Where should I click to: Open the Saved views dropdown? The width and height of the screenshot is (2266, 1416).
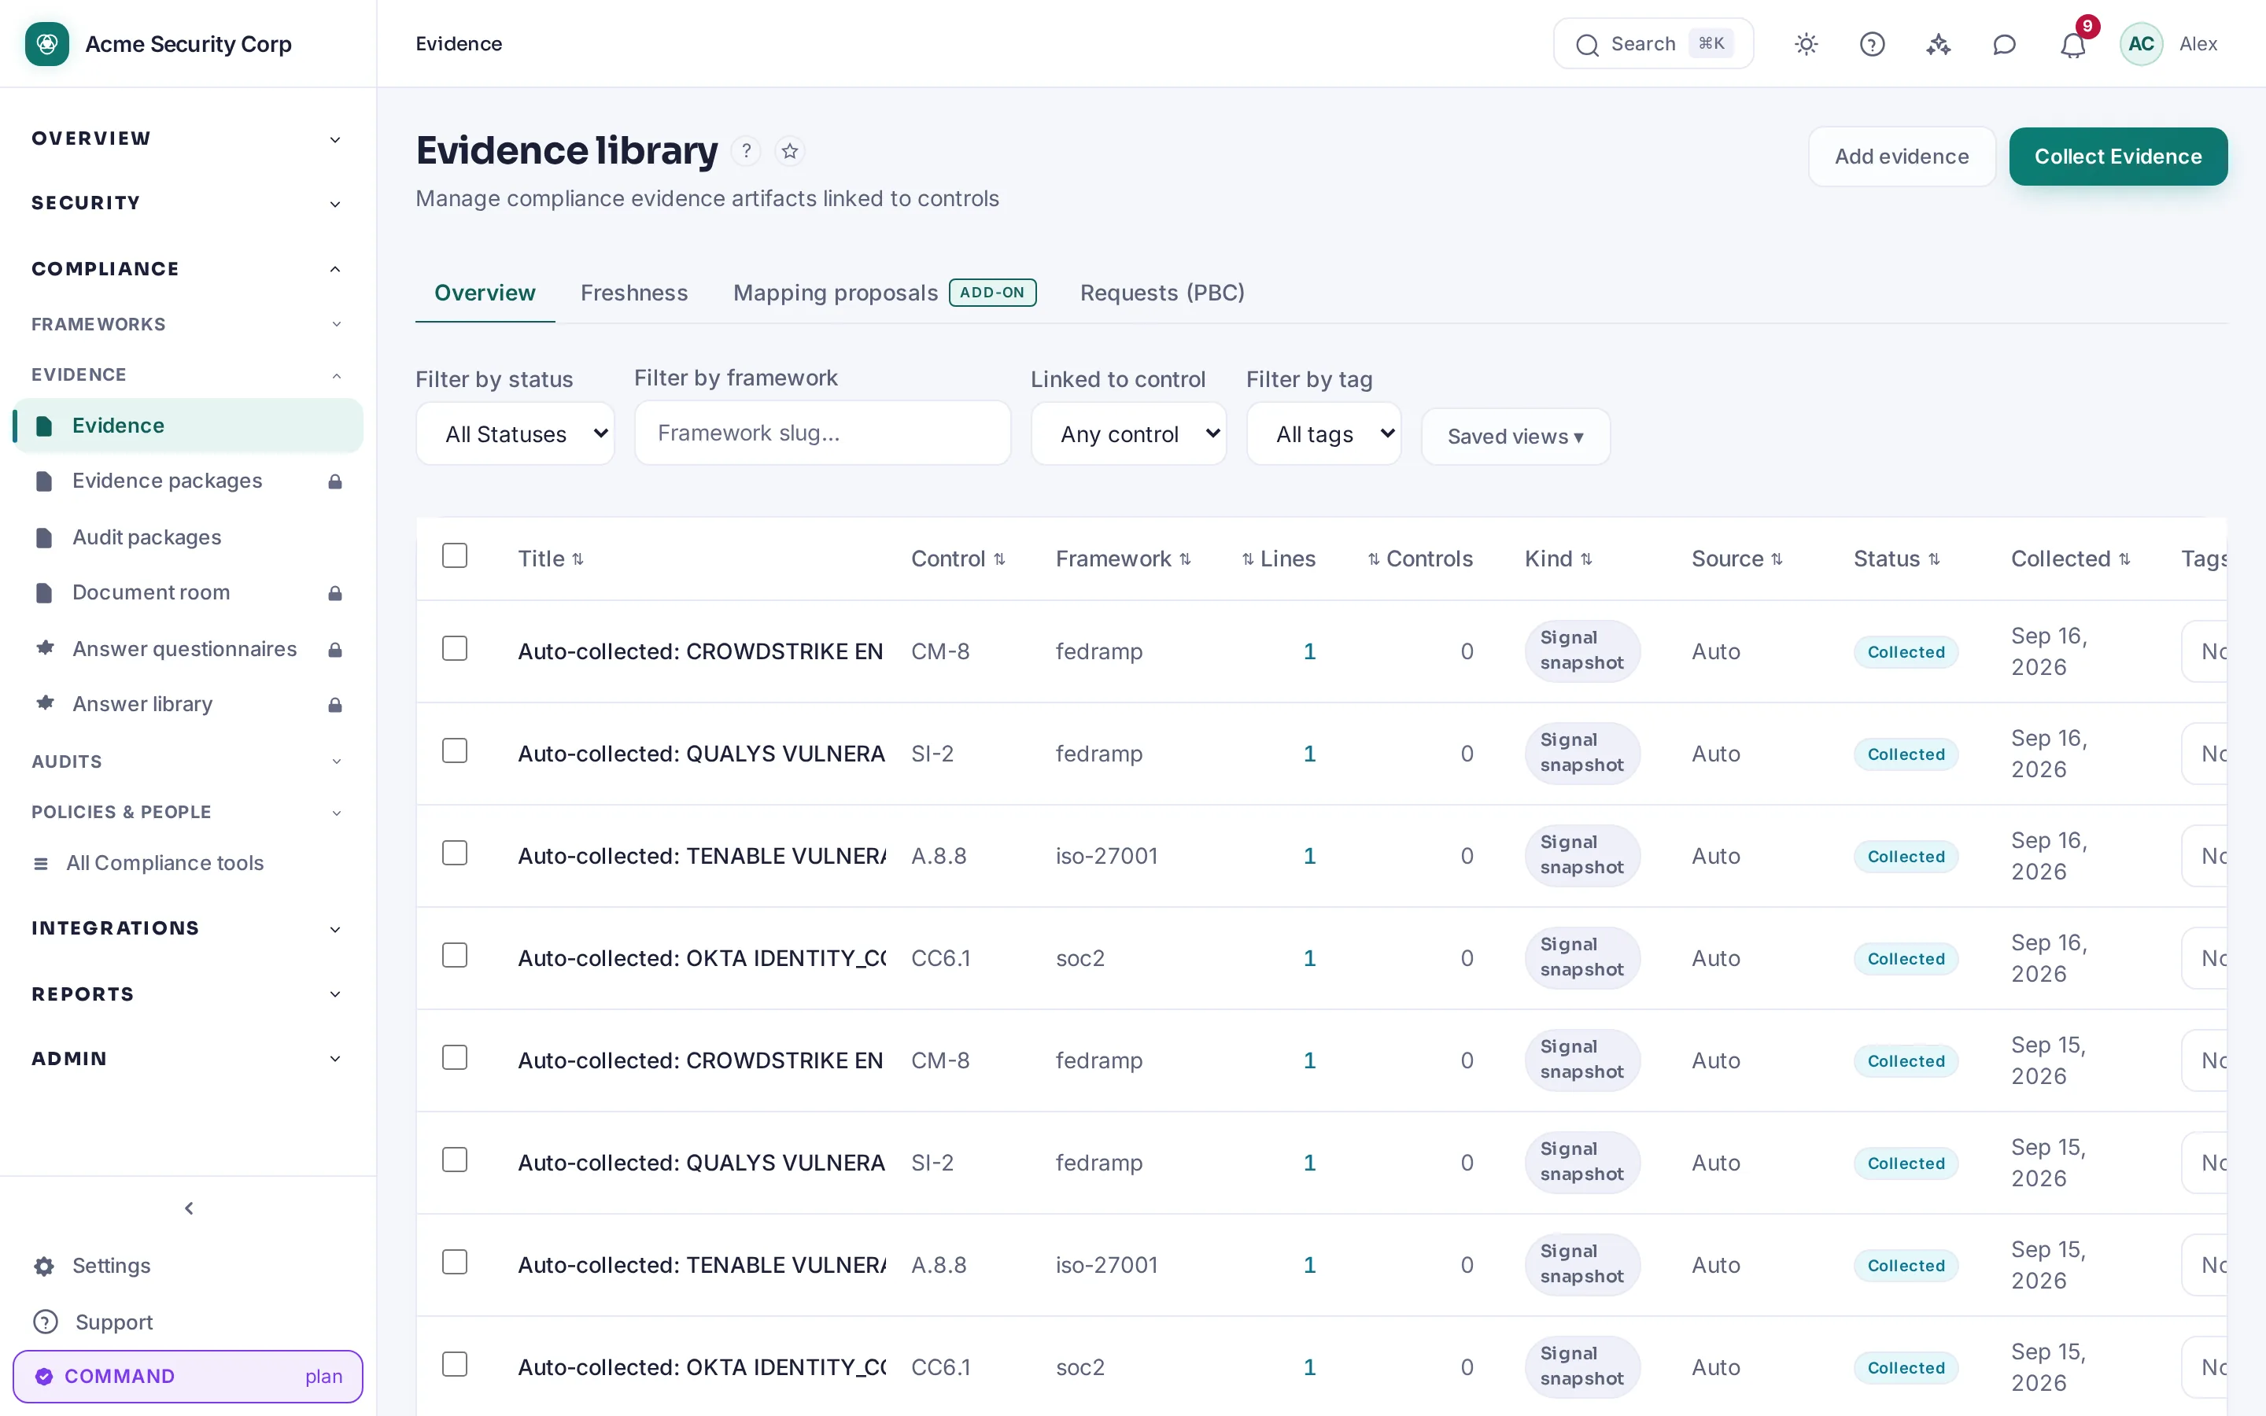1515,437
